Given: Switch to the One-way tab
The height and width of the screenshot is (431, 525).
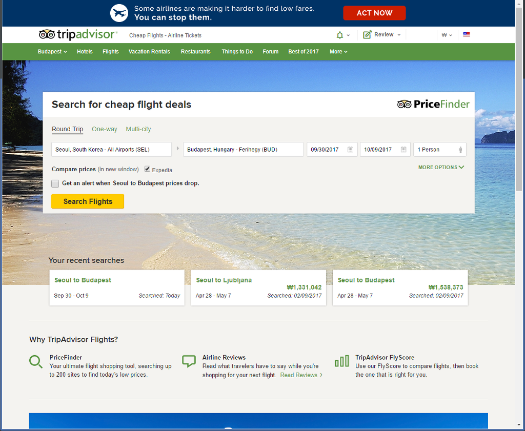Looking at the screenshot, I should [x=105, y=129].
